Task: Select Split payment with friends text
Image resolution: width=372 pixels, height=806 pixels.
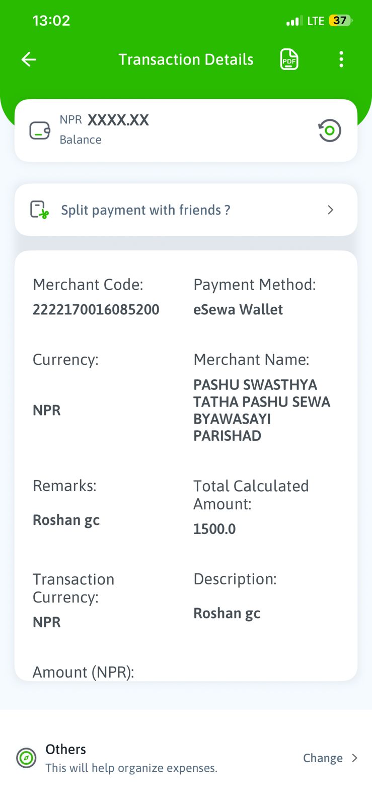Action: [x=145, y=210]
